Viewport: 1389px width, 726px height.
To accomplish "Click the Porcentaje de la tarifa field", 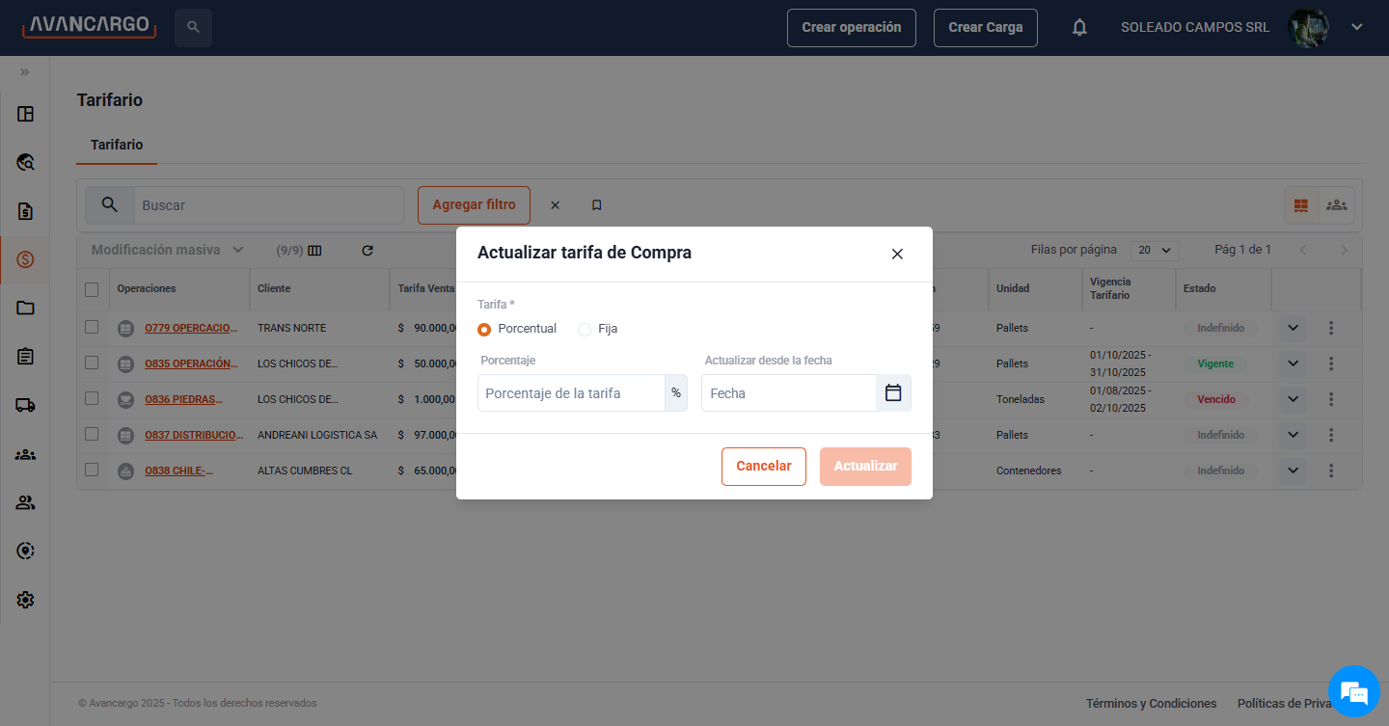I will [x=571, y=393].
